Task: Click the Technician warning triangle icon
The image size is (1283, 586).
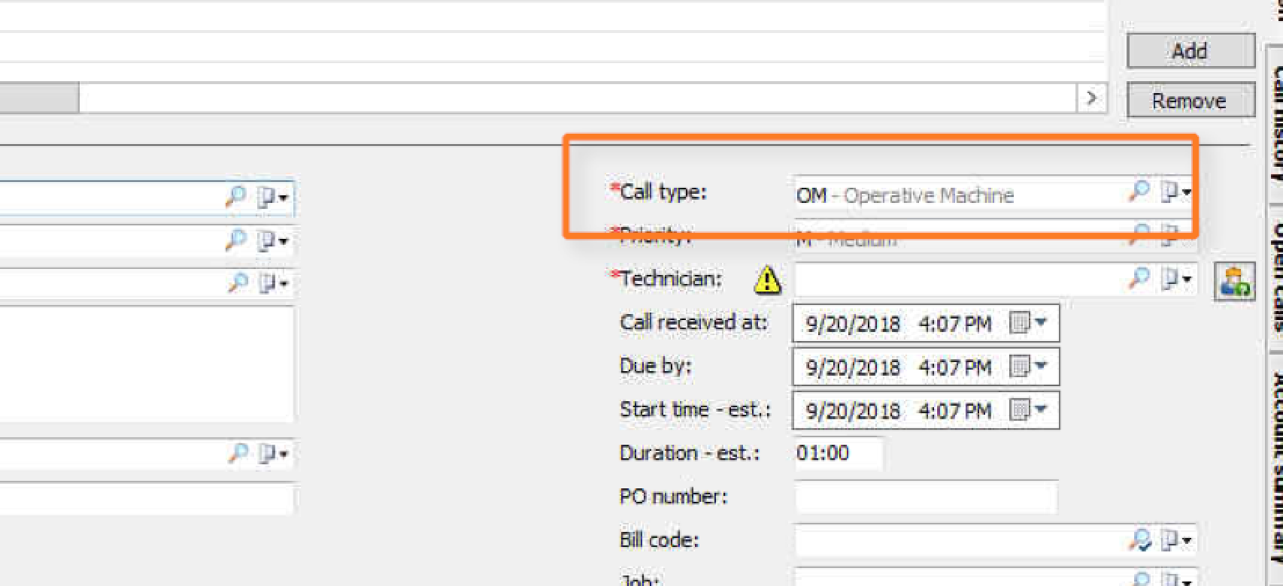Action: [767, 280]
